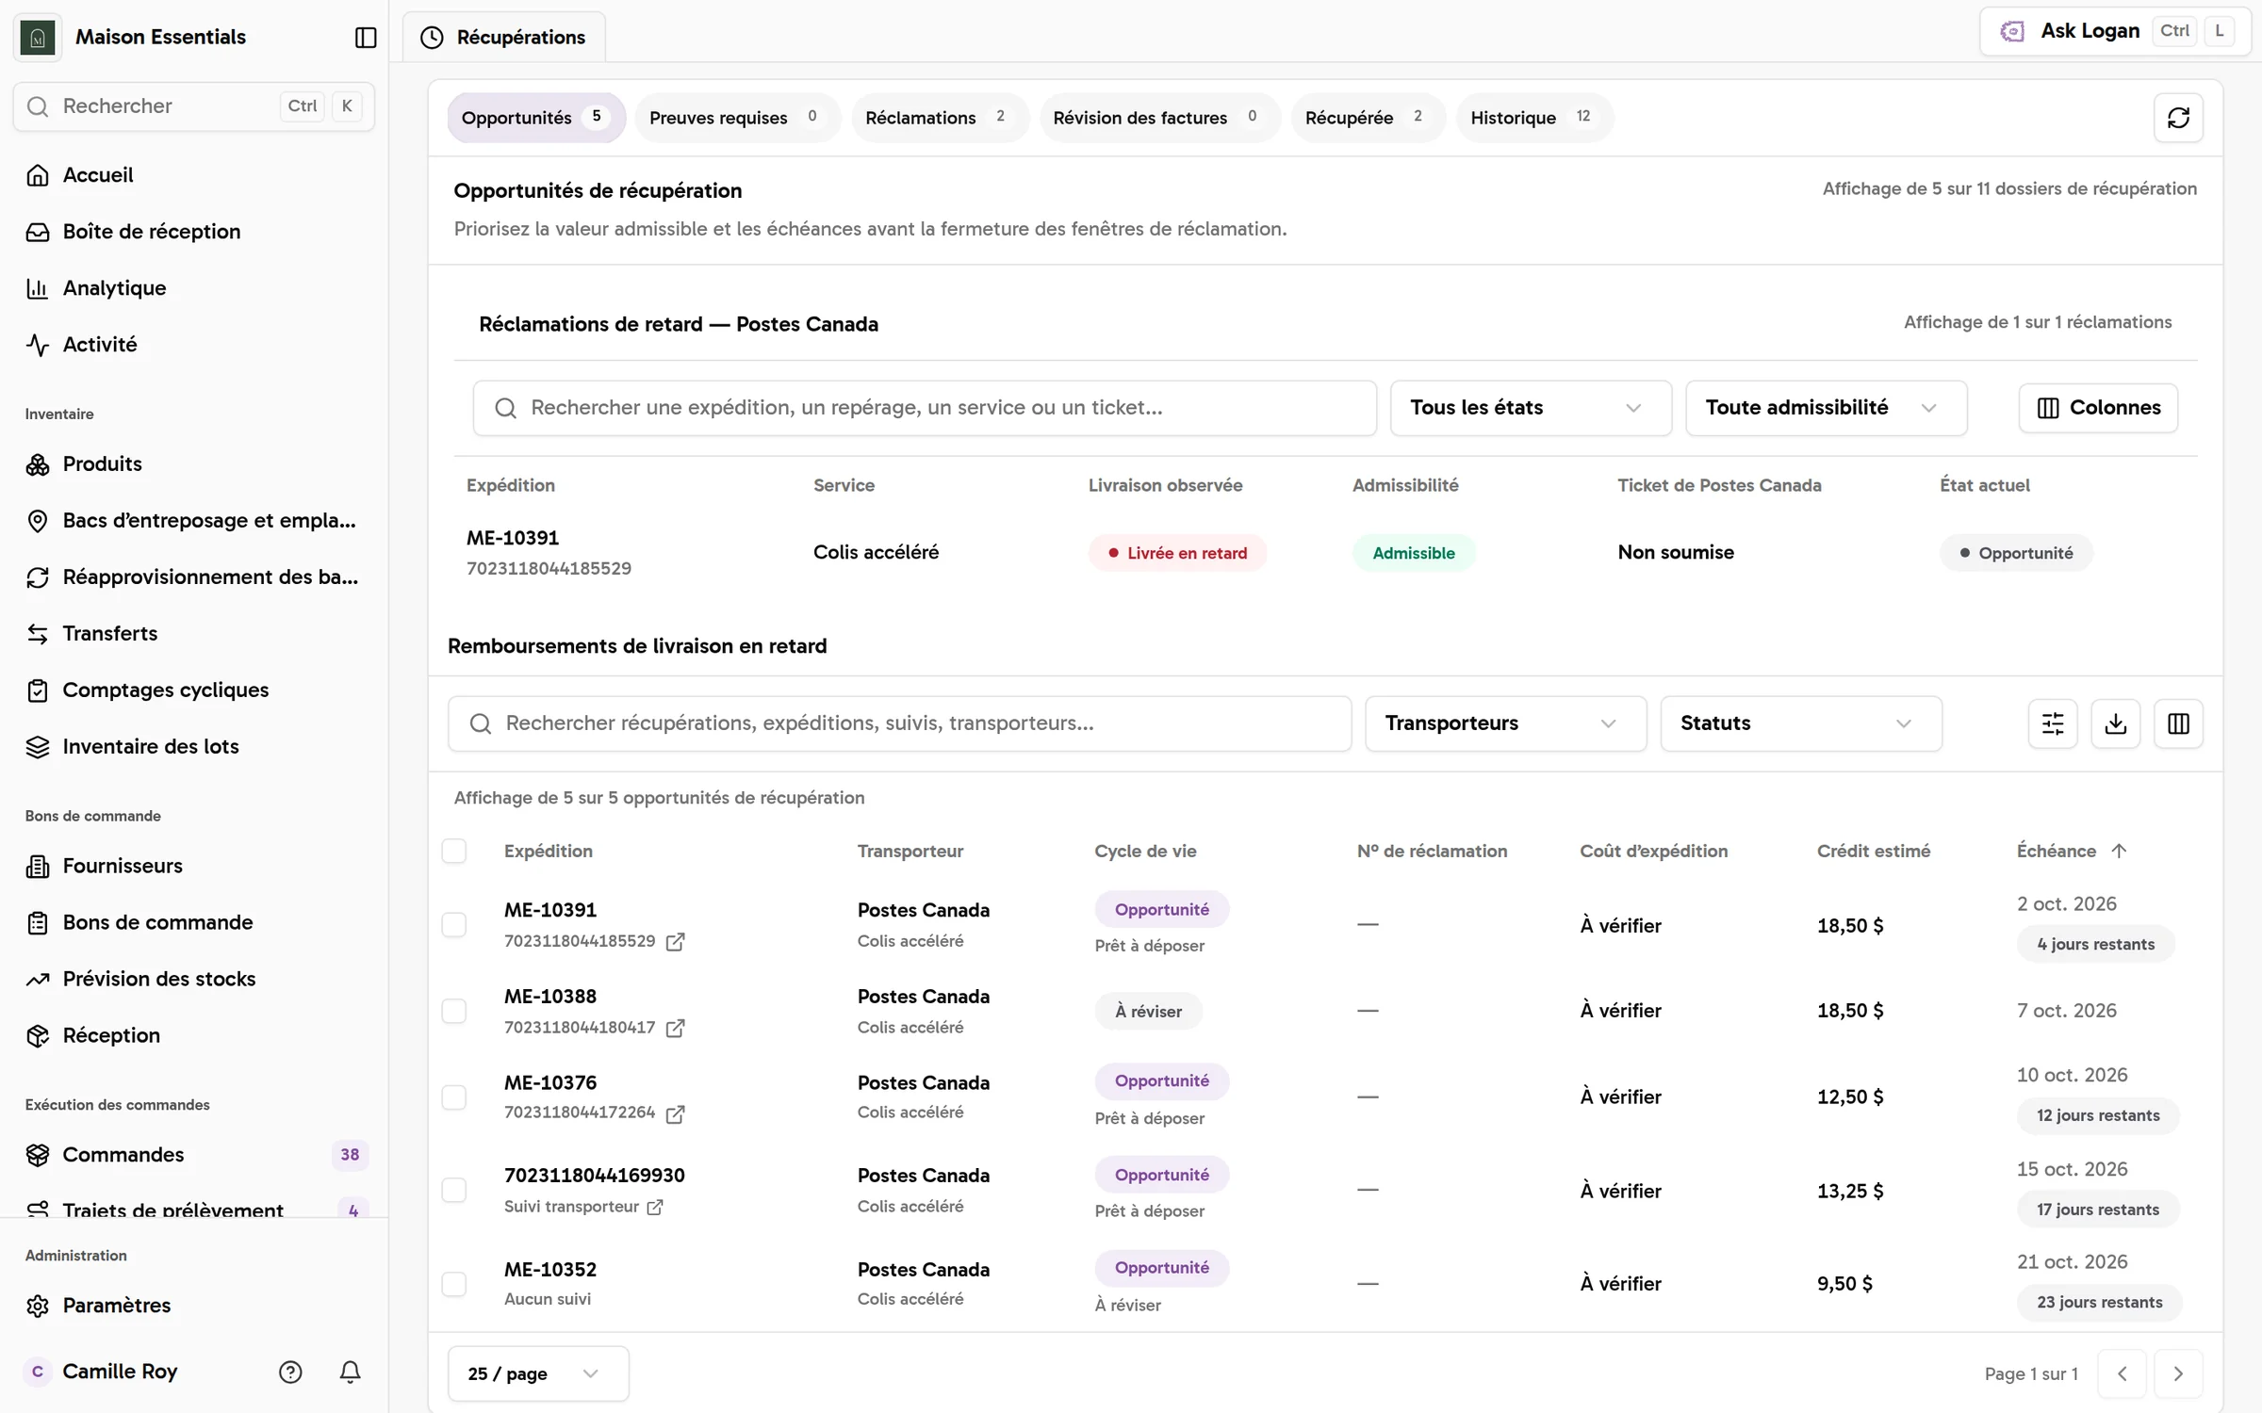Click the Maison Essentials logo
This screenshot has width=2262, height=1413.
click(38, 37)
